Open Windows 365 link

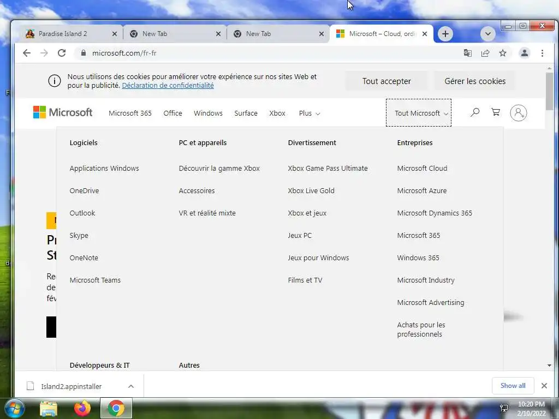[418, 258]
